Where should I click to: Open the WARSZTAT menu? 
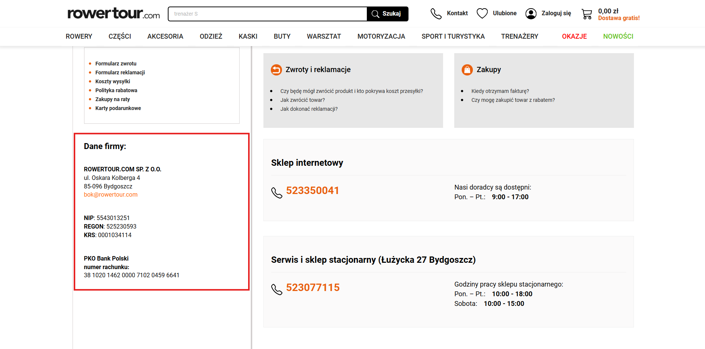(324, 36)
